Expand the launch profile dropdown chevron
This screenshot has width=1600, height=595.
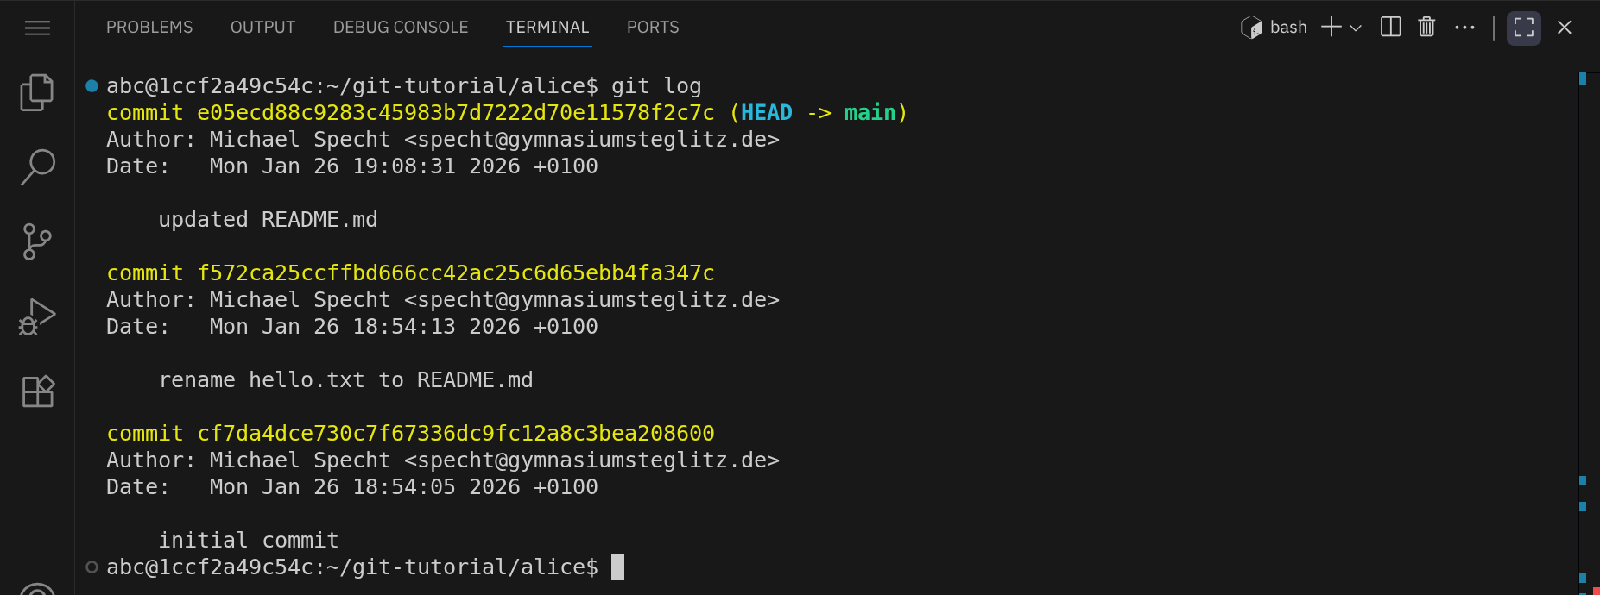tap(1356, 28)
